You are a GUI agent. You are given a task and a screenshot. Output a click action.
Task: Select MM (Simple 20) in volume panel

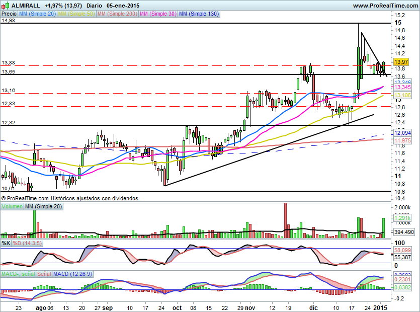coord(43,206)
